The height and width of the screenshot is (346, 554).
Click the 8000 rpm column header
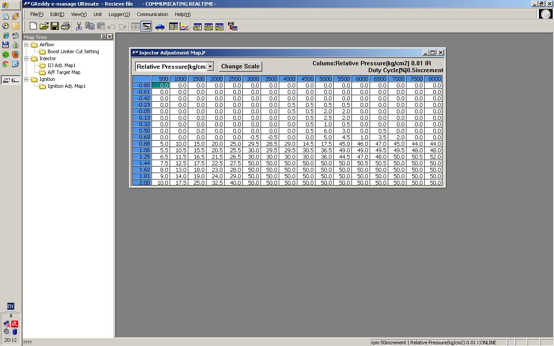coord(434,79)
